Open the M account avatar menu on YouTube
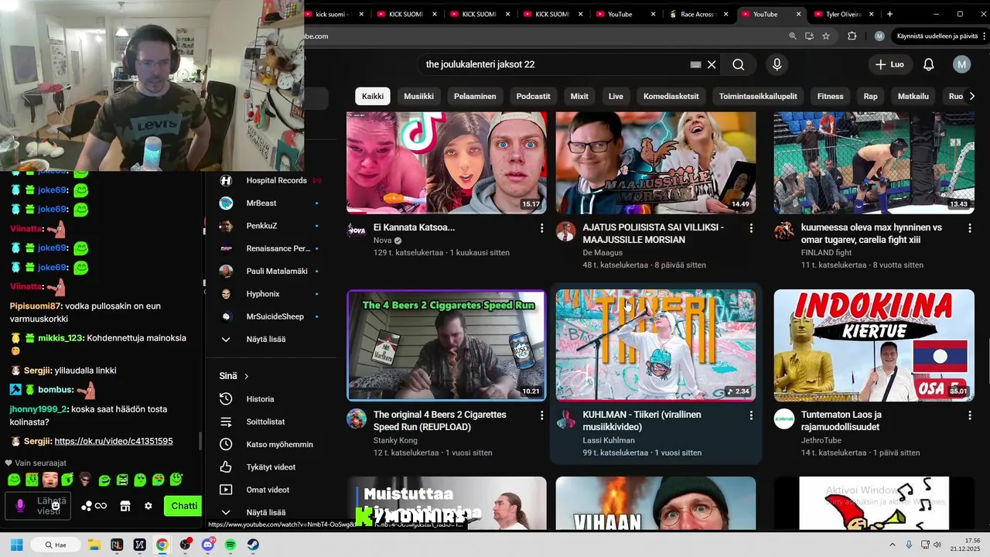This screenshot has width=990, height=557. click(961, 65)
